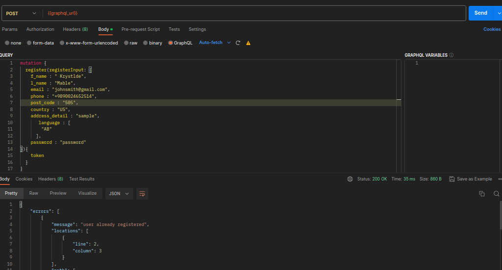Open the request Headers (8) tab
This screenshot has height=270, width=502.
75,29
